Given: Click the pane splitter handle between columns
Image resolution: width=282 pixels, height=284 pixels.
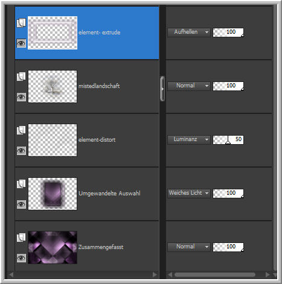Looking at the screenshot, I should (x=162, y=89).
